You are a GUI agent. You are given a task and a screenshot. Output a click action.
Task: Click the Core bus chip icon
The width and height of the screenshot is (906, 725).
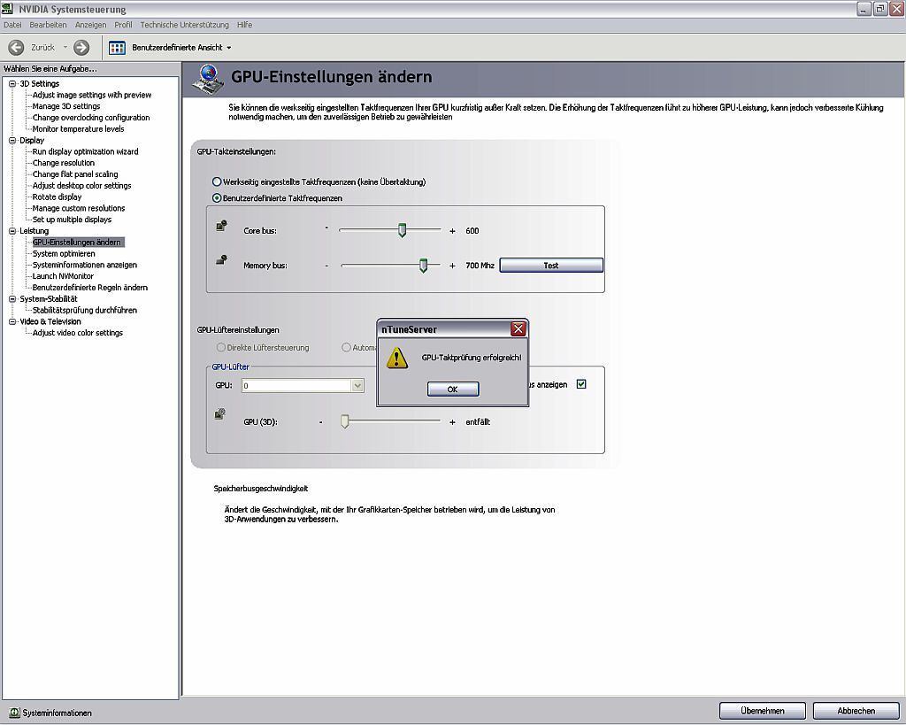point(221,226)
